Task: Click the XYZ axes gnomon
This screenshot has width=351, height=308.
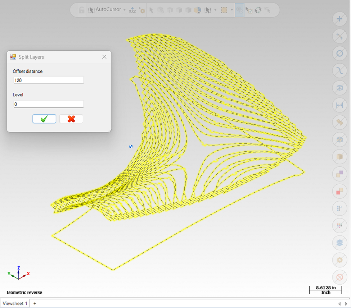Action: pyautogui.click(x=18, y=273)
